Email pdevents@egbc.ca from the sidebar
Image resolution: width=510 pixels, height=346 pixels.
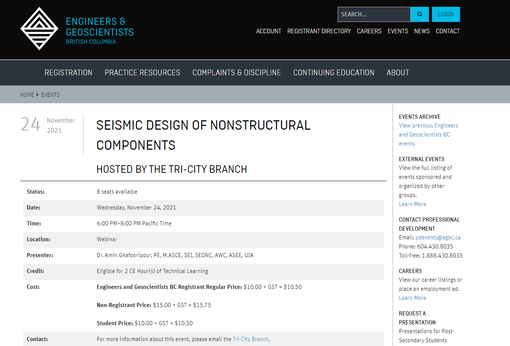click(x=438, y=237)
